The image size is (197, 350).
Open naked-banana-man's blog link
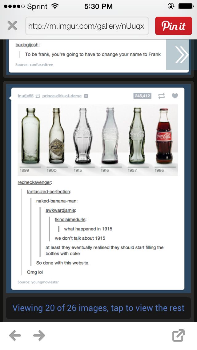pyautogui.click(x=56, y=201)
